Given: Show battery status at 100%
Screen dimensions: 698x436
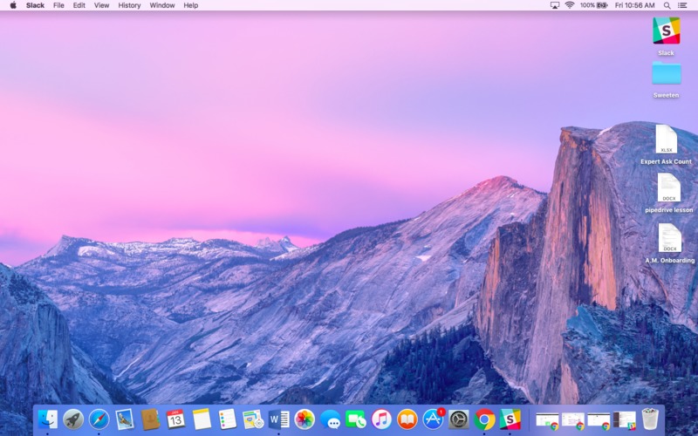Looking at the screenshot, I should [x=594, y=5].
